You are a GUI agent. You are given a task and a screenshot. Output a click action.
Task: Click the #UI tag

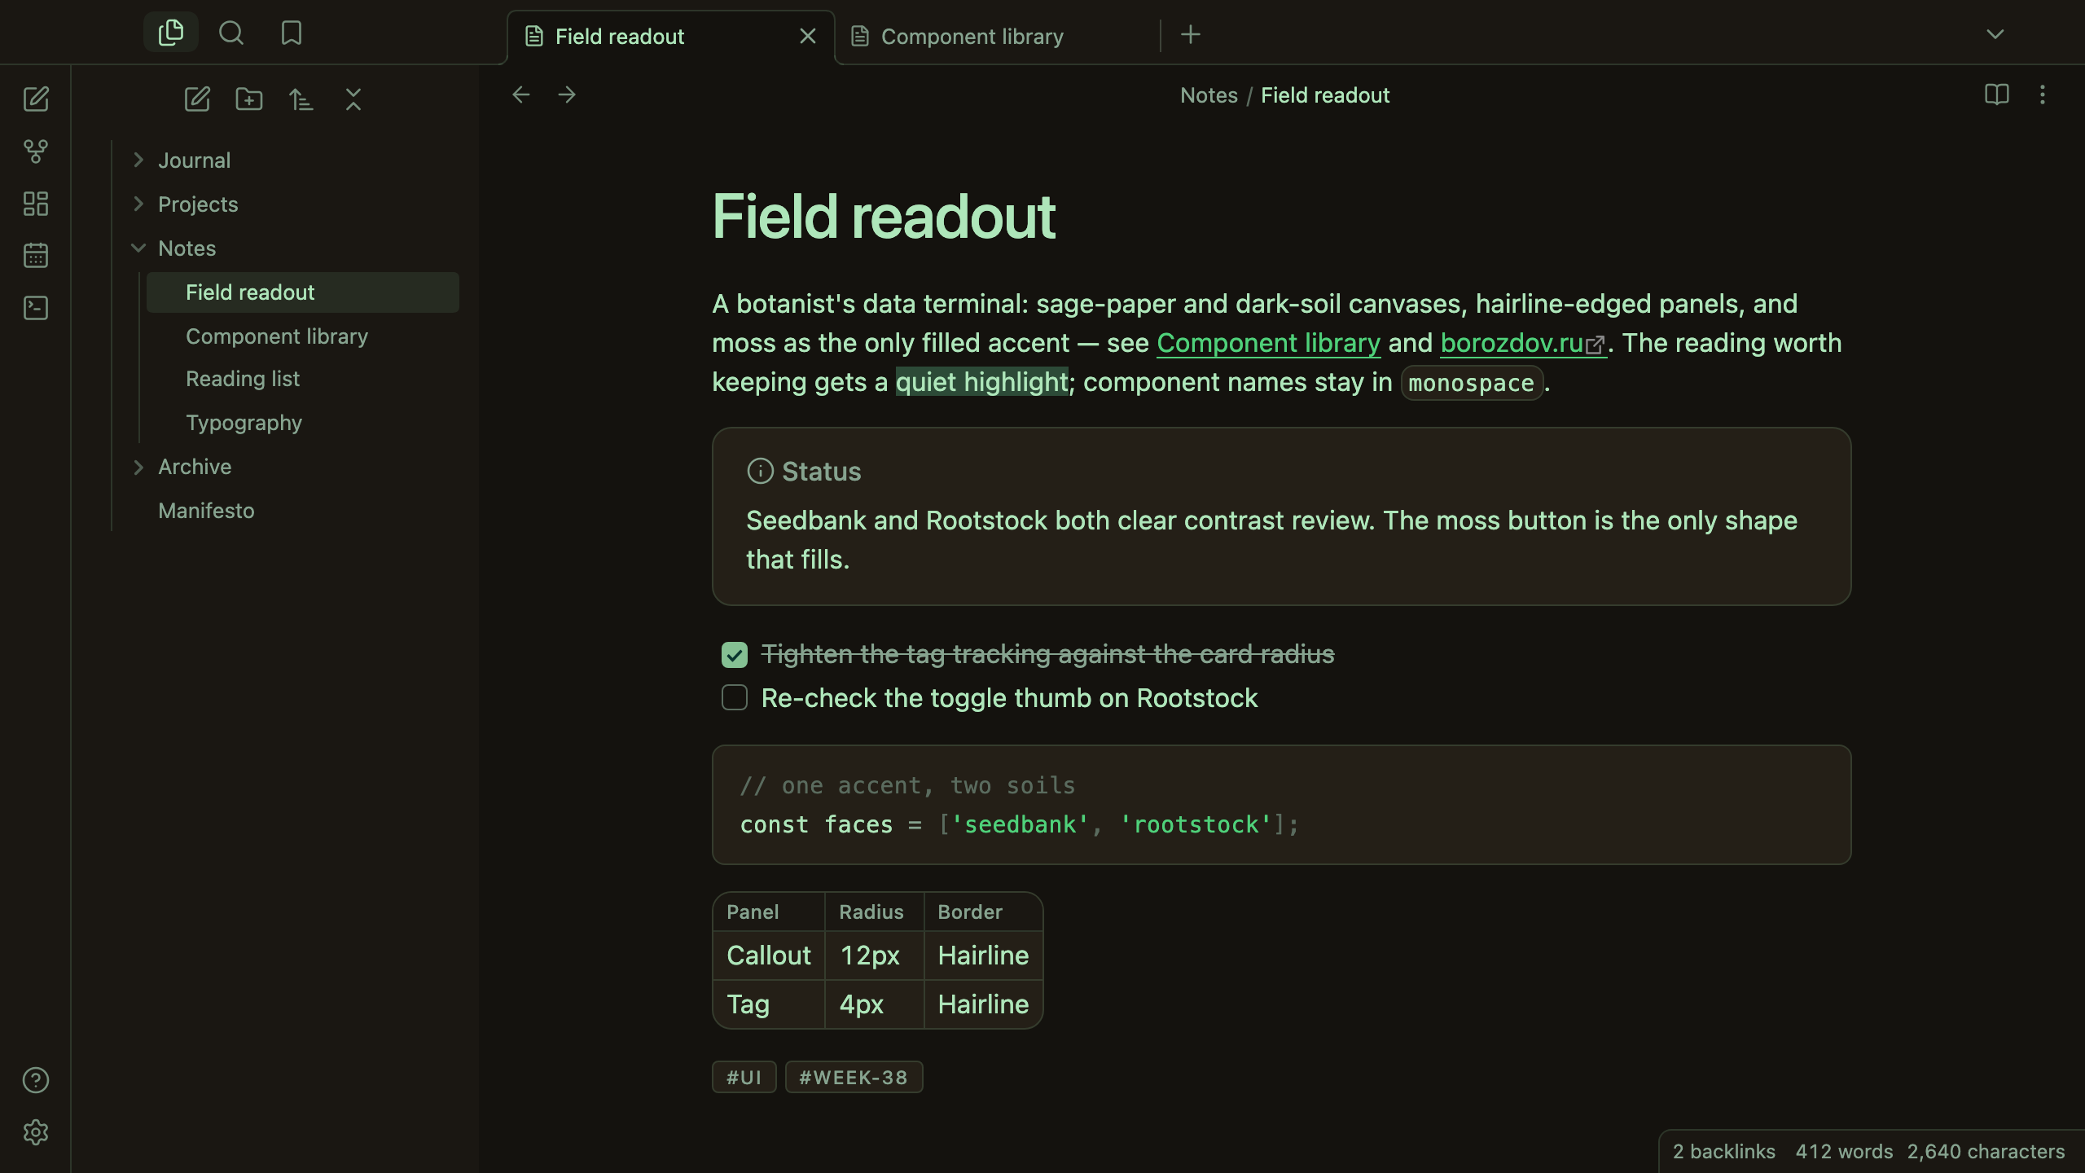click(744, 1077)
